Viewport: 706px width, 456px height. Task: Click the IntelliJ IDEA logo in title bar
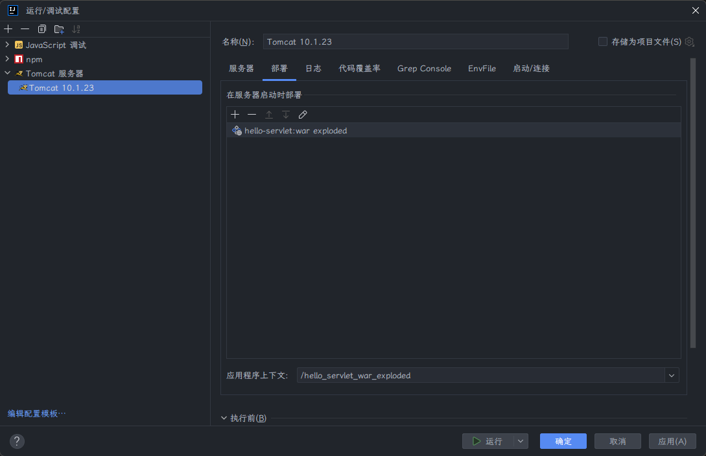[x=12, y=10]
